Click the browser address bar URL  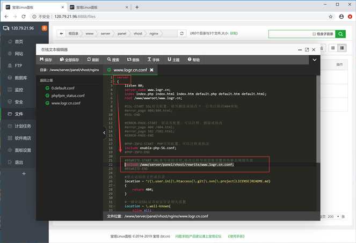coord(75,17)
